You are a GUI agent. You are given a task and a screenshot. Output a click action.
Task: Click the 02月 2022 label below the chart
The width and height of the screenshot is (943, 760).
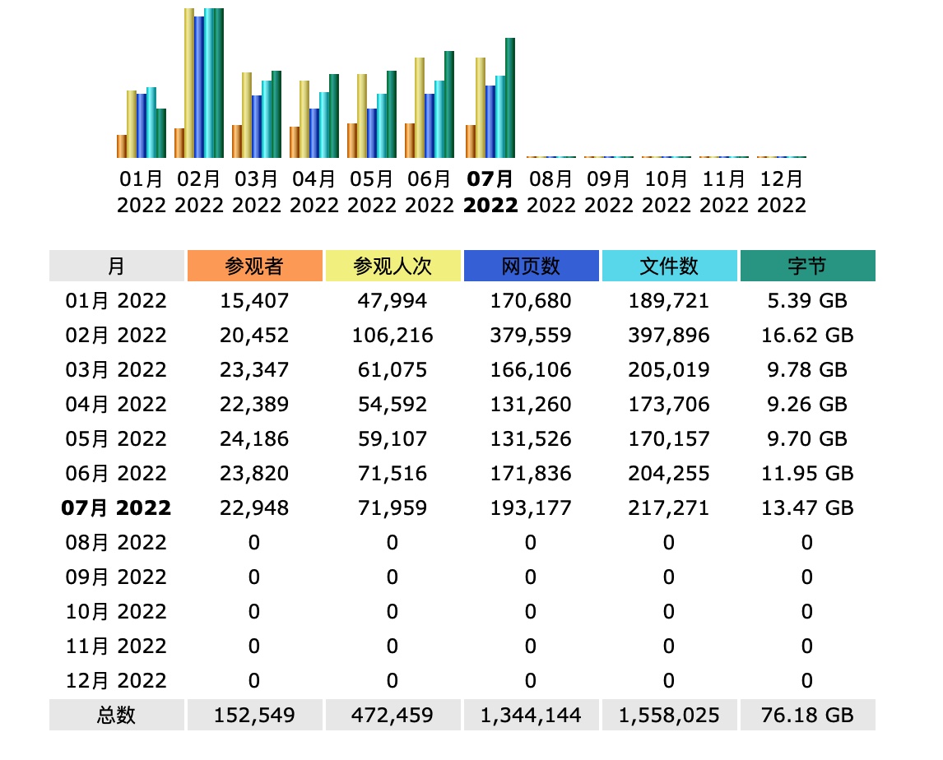pos(199,192)
